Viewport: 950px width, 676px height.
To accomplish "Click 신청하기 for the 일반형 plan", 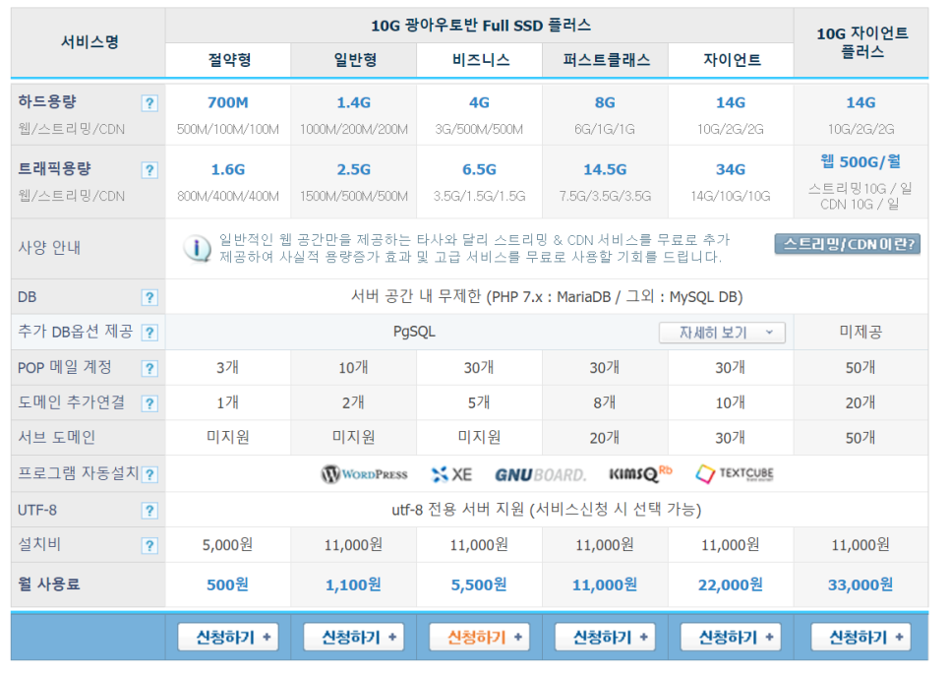I will pos(354,638).
